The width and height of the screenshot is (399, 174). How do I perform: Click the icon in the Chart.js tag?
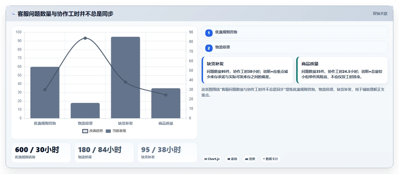pos(206,159)
